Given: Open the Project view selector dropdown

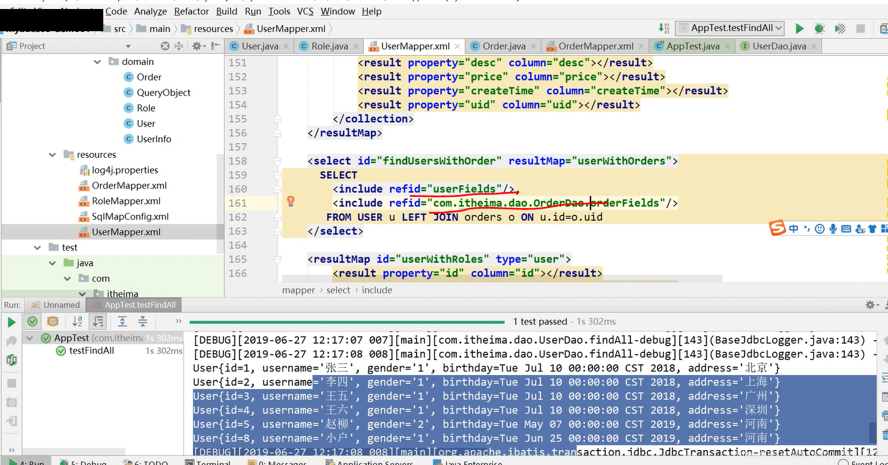Looking at the screenshot, I should (x=128, y=46).
